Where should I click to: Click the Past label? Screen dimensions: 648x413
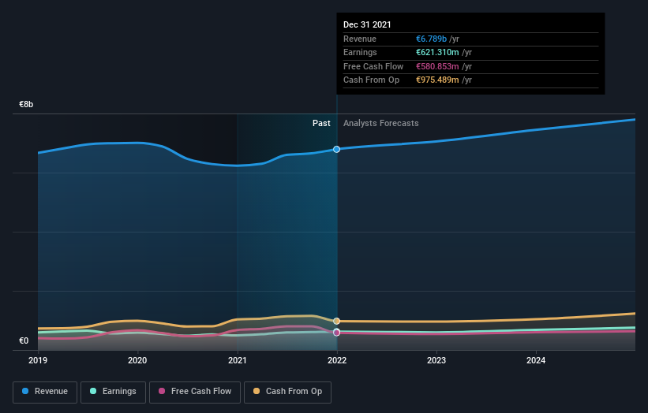[321, 124]
